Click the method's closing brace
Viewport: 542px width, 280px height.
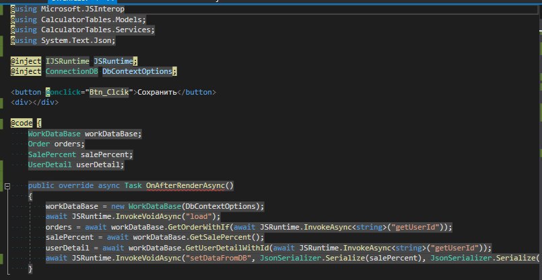(30, 269)
